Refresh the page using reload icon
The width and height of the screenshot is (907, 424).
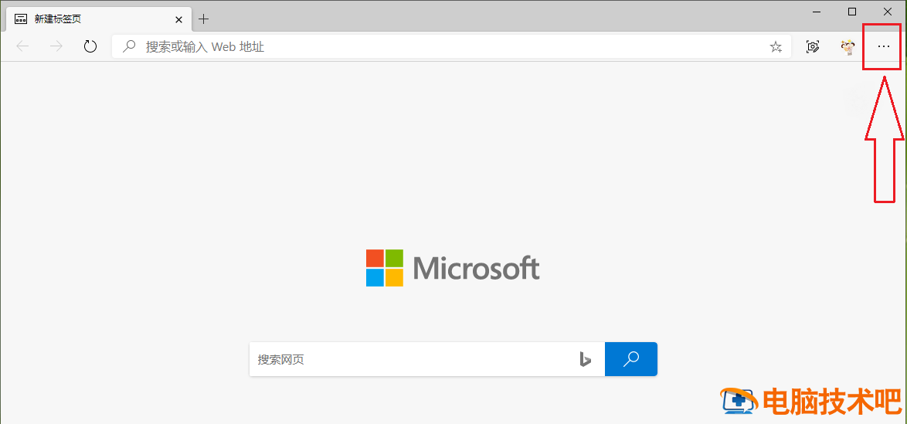90,47
